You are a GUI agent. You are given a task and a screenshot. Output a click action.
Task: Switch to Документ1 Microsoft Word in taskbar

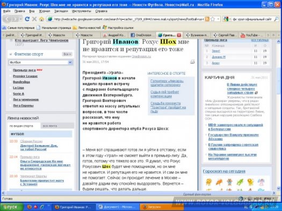click(x=118, y=207)
